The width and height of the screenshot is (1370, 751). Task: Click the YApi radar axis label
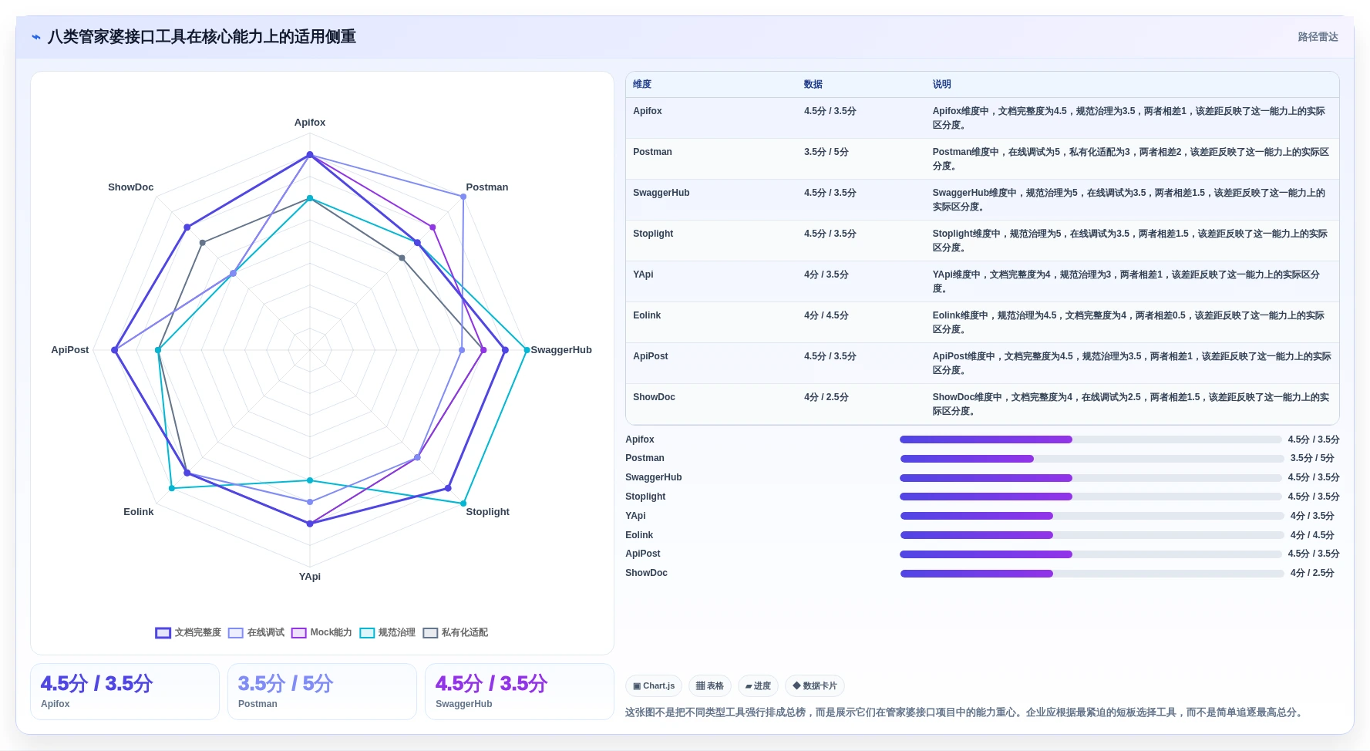tap(310, 577)
